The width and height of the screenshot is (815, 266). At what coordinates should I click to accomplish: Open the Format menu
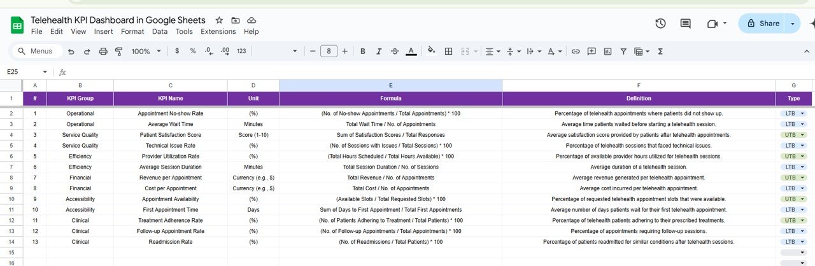point(132,31)
